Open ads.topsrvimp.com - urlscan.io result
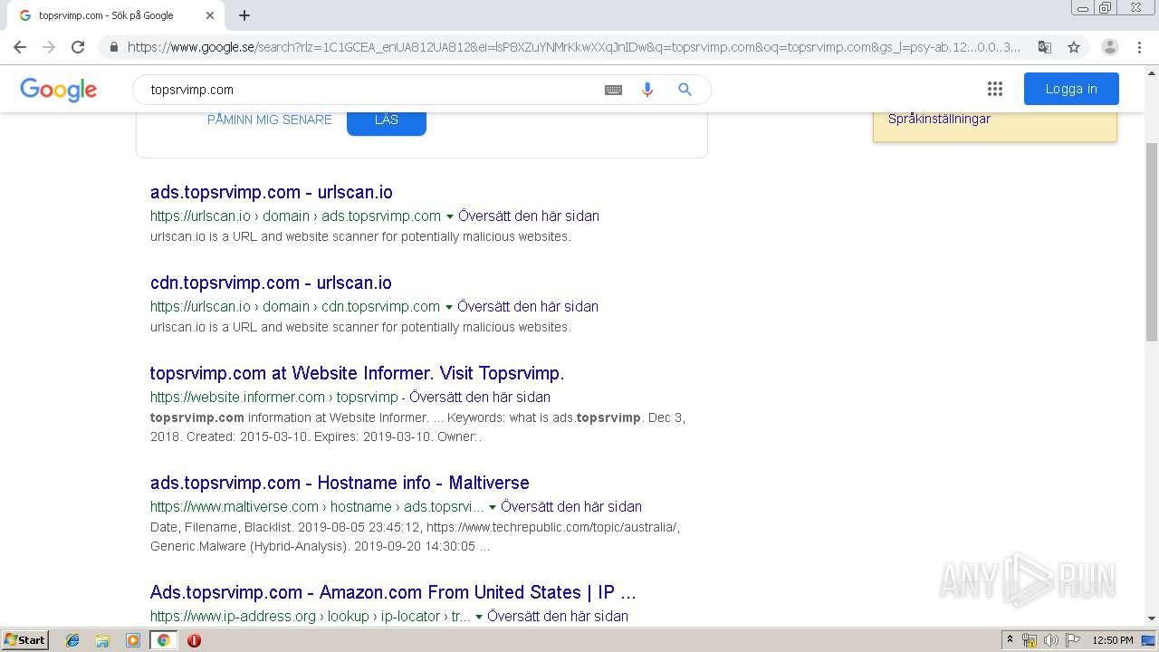 coord(272,192)
